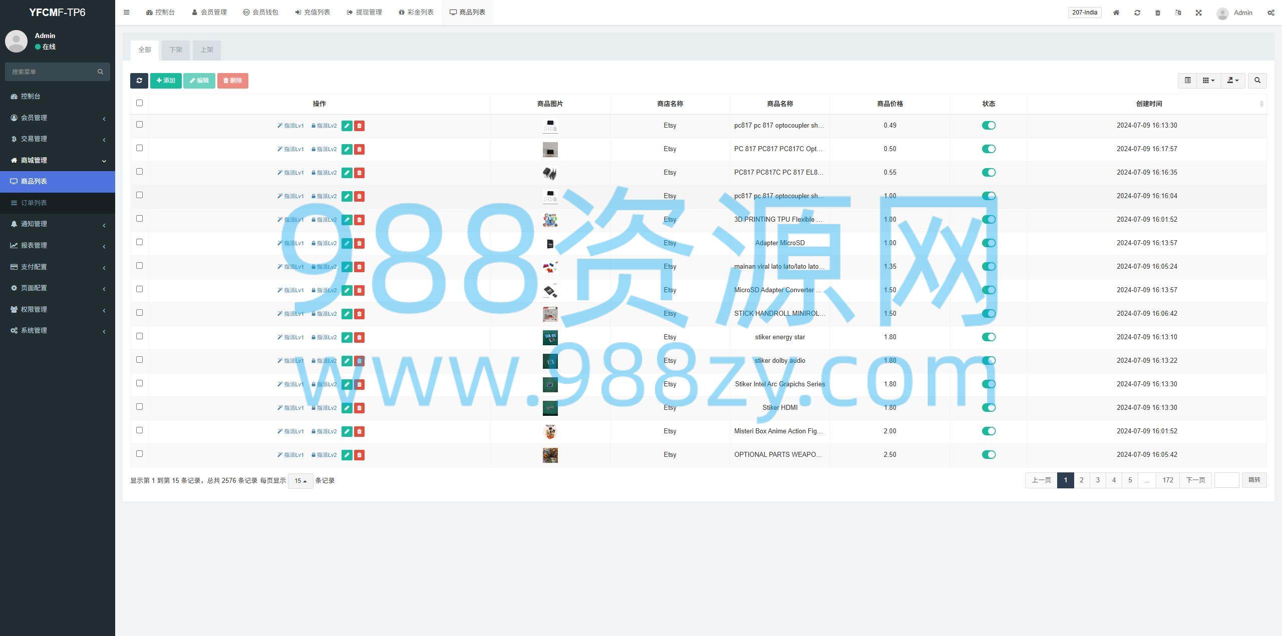Click the trash icon in top header
1282x636 pixels.
point(1157,13)
